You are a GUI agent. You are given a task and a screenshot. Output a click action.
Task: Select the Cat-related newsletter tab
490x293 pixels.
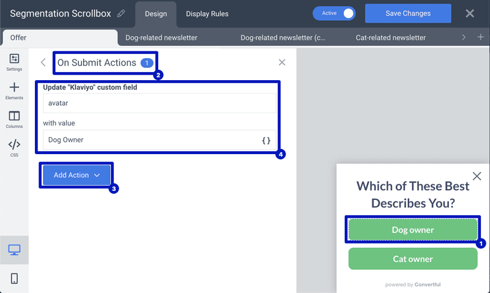tap(391, 38)
